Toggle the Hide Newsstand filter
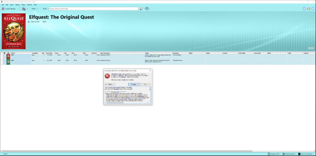 [x=290, y=154]
